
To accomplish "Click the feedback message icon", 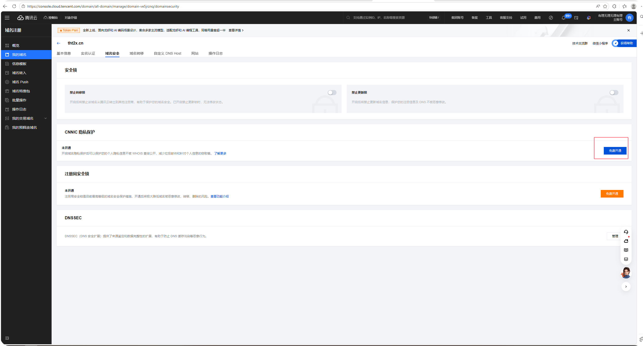I will [626, 259].
